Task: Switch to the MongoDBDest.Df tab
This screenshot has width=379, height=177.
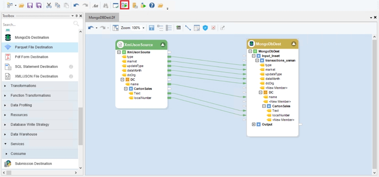Action: pos(102,17)
